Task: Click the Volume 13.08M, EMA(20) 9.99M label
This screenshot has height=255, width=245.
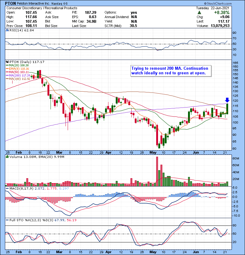Action: 37,157
